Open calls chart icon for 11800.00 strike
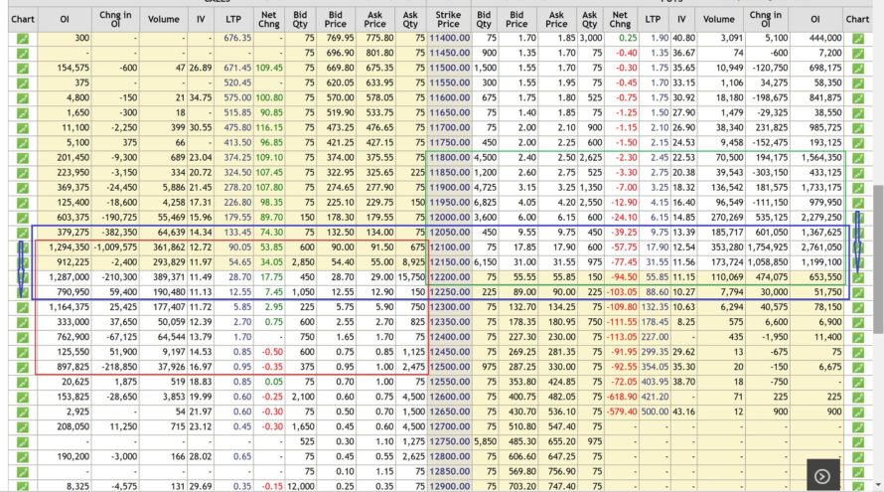Viewport: 884px width, 492px height. pos(22,158)
